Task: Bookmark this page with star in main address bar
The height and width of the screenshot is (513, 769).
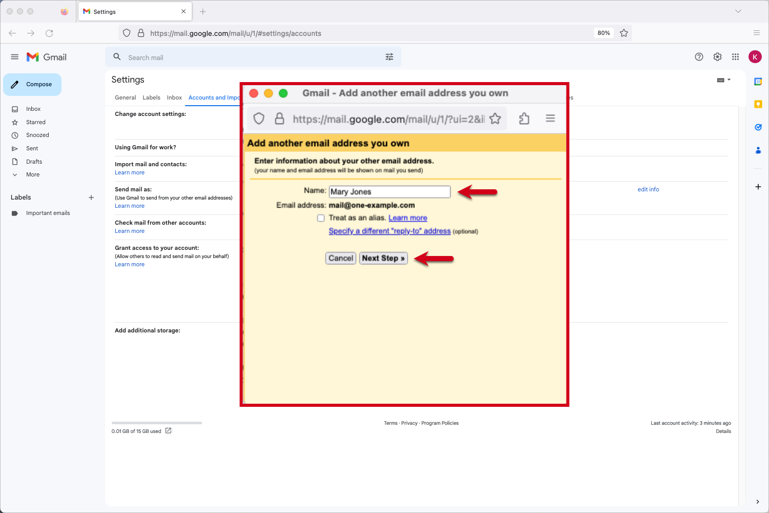Action: pyautogui.click(x=624, y=33)
